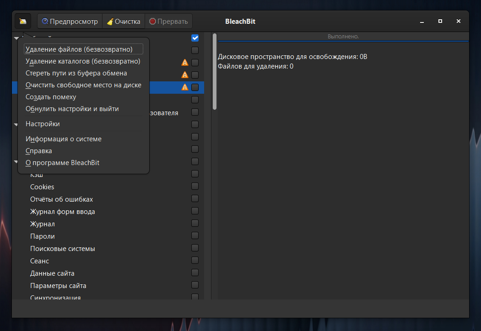Pick Обнулить настройки и выйти

83,109
